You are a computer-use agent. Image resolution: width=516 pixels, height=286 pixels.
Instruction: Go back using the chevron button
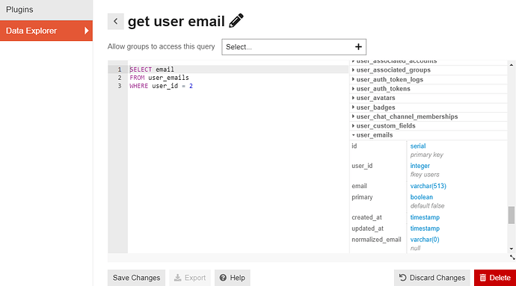[x=115, y=22]
